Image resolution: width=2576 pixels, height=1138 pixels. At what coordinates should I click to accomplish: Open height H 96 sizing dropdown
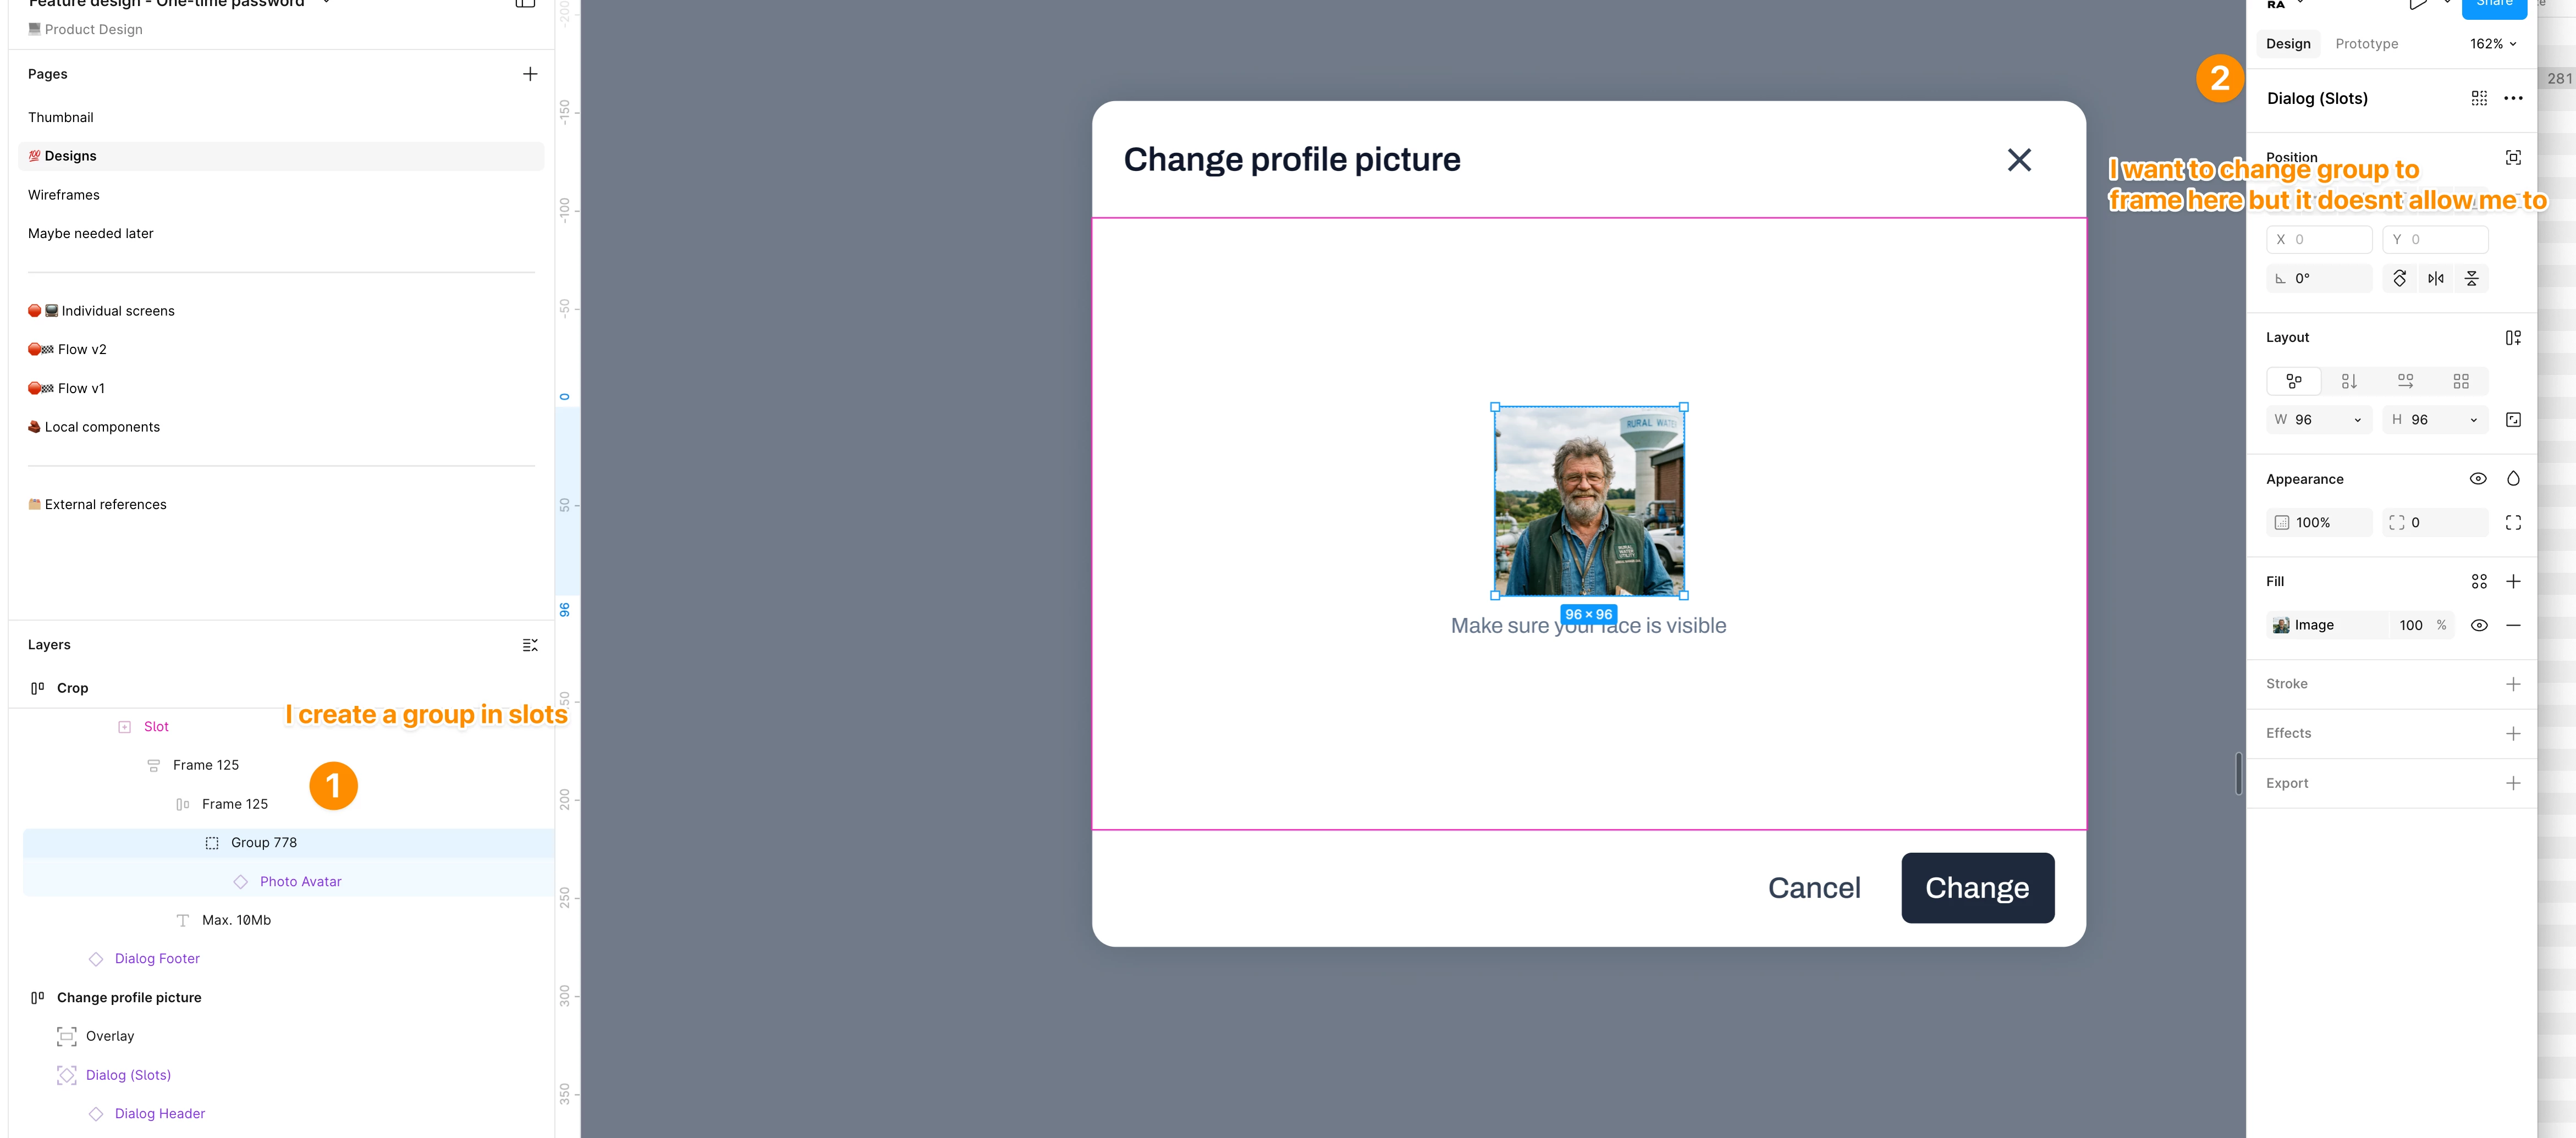pos(2473,420)
